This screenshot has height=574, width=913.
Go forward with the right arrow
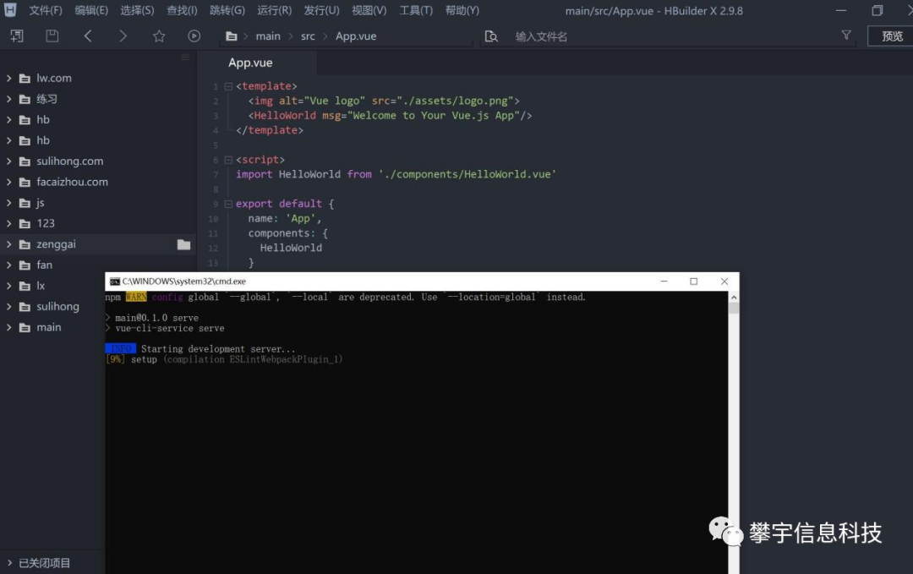pyautogui.click(x=123, y=36)
